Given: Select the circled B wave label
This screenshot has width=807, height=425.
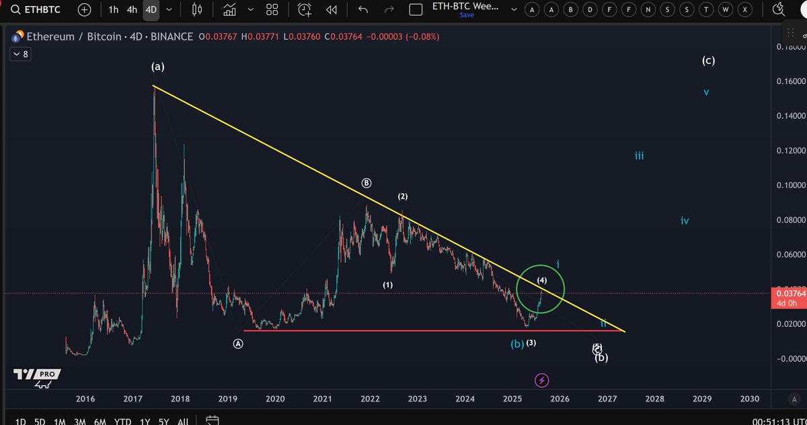Looking at the screenshot, I should tap(367, 182).
